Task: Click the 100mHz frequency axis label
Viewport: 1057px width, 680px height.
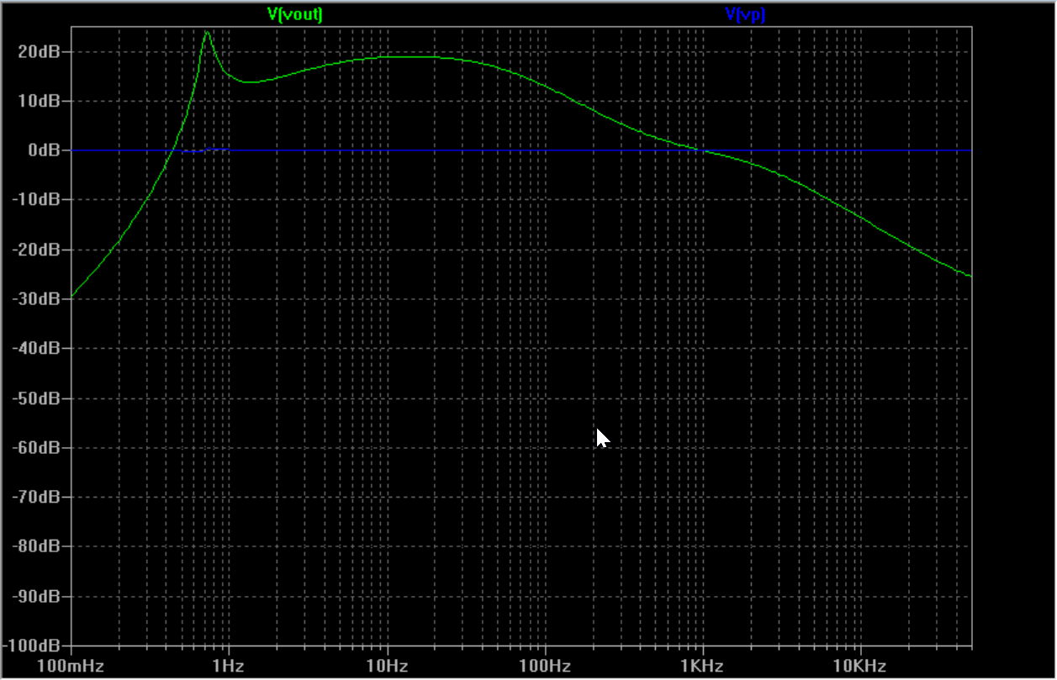Action: click(71, 667)
